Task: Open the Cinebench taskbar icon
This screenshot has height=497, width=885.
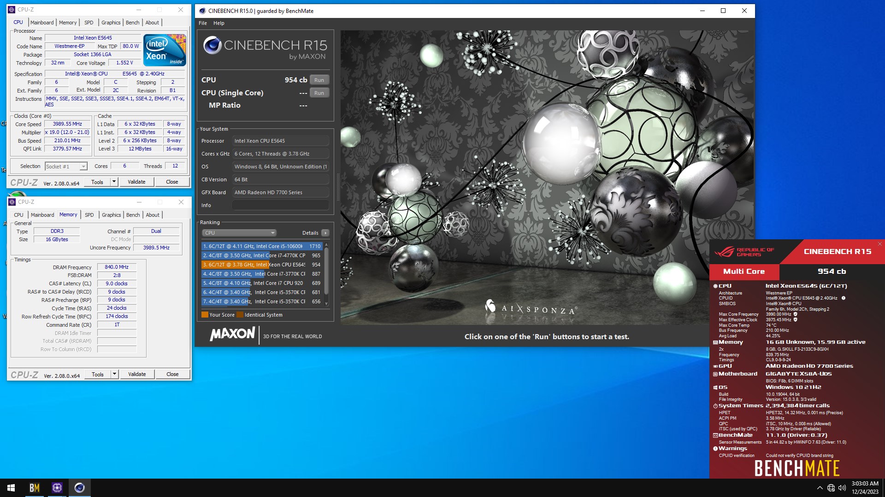Action: tap(79, 488)
